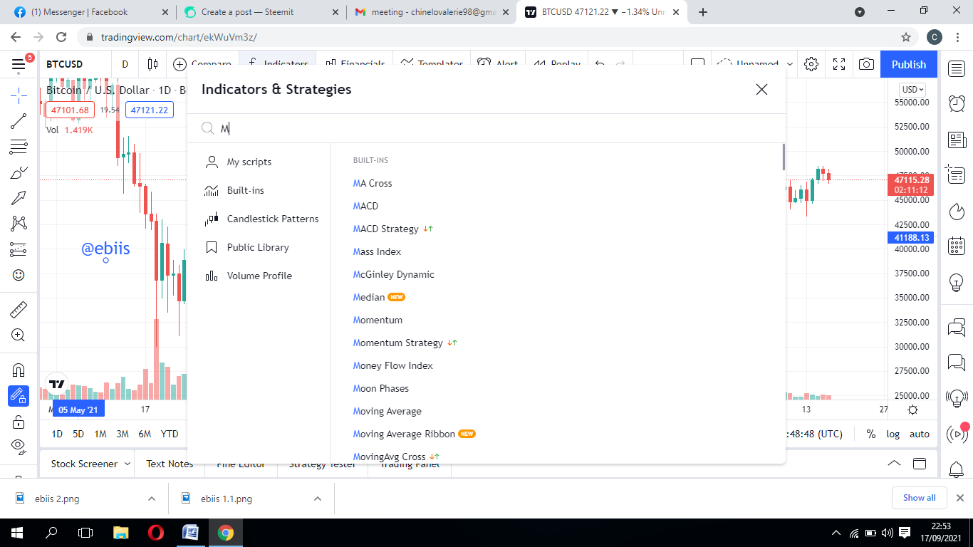Toggle auto scale
The width and height of the screenshot is (973, 547).
(920, 434)
